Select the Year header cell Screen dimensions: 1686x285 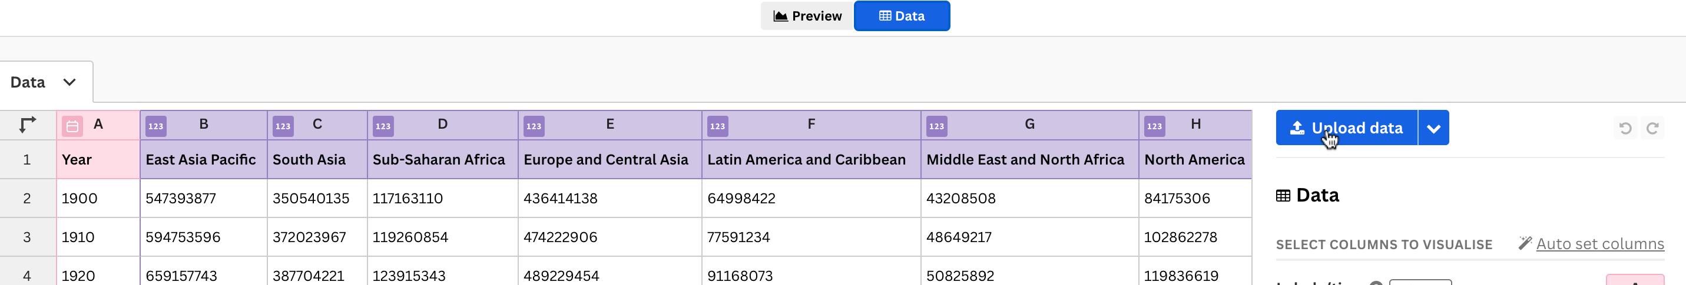pos(77,159)
